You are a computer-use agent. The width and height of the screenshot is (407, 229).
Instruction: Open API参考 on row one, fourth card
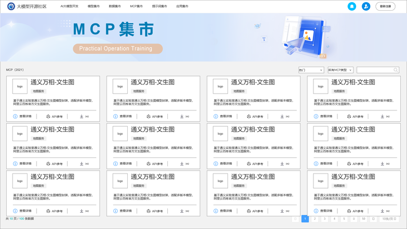pos(358,117)
